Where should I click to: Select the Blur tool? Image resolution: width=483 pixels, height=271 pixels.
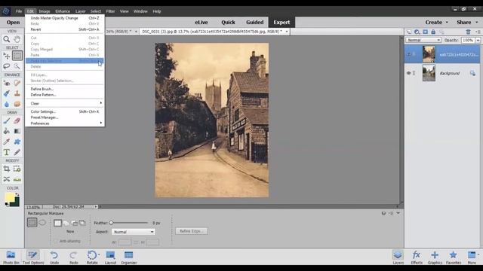pyautogui.click(x=7, y=104)
